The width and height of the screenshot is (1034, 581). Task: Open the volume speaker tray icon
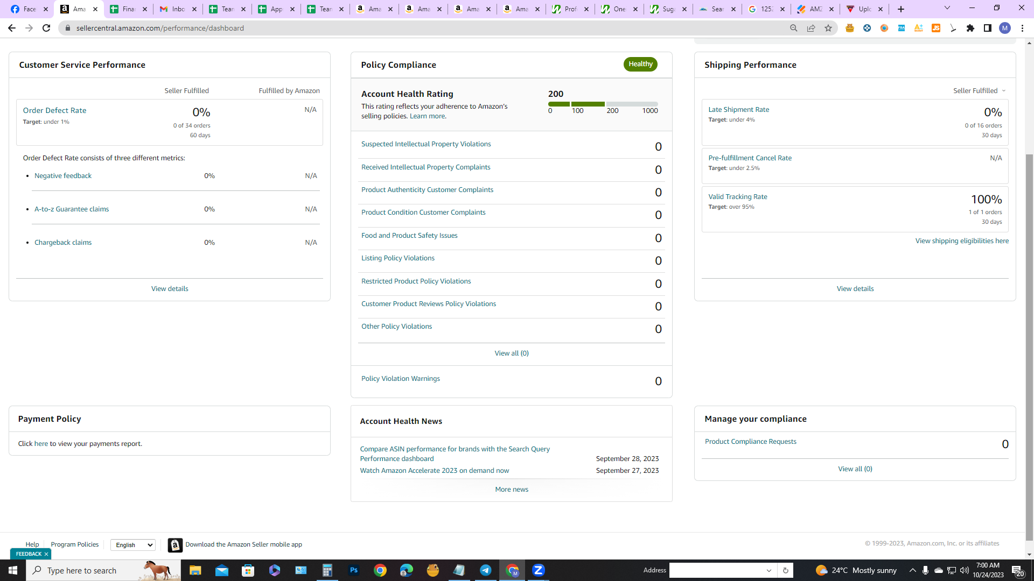tap(965, 570)
